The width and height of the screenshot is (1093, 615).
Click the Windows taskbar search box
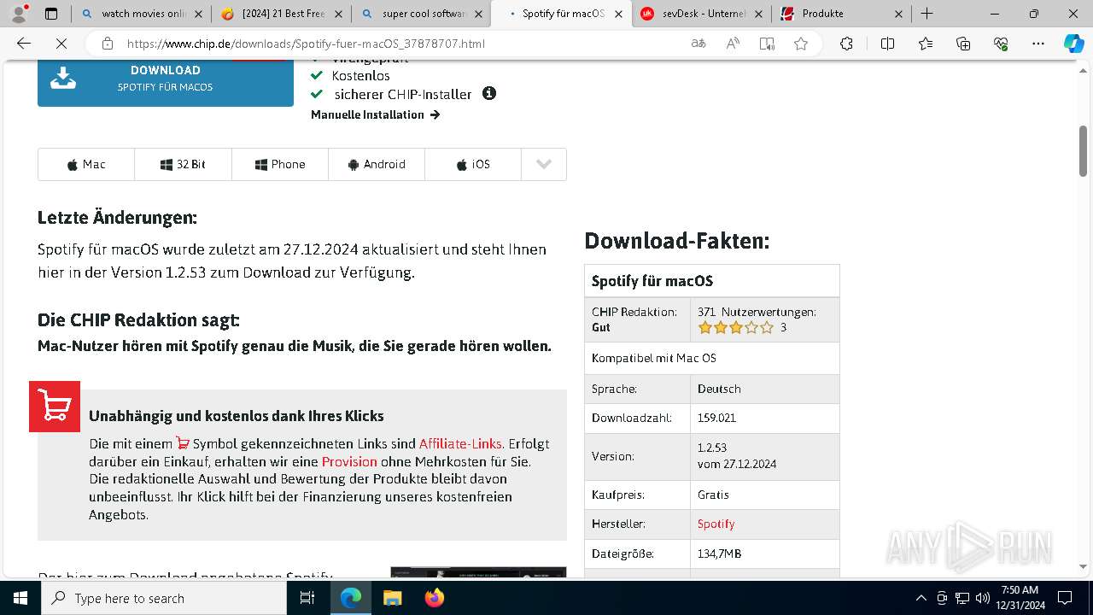164,598
